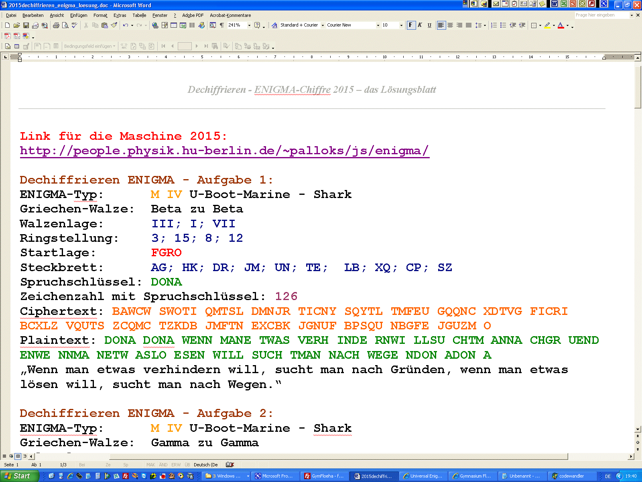Expand the borders dropdown arrow
Screen dimensions: 642x482
coord(540,25)
